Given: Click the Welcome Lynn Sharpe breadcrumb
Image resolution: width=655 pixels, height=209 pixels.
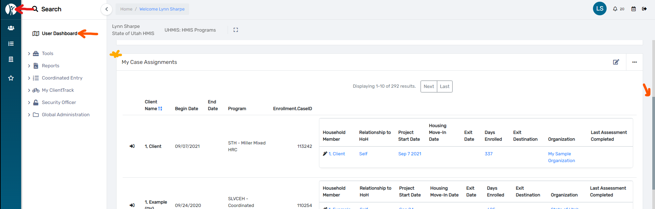Looking at the screenshot, I should (162, 9).
